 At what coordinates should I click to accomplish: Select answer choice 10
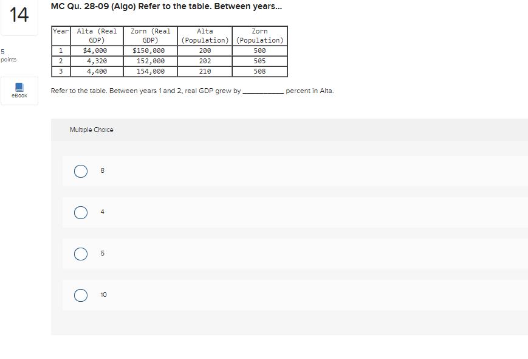point(80,295)
